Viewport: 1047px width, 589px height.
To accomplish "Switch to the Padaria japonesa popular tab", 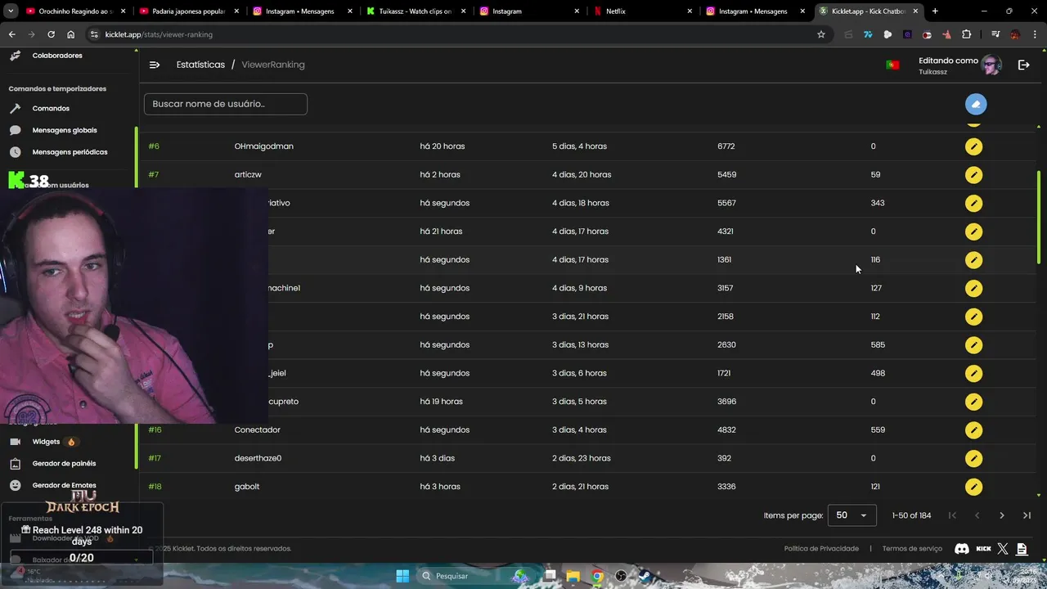I will coord(188,11).
